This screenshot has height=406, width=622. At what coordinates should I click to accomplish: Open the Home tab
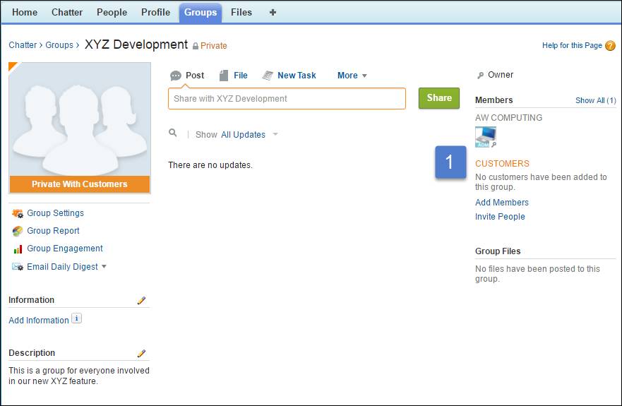point(25,12)
